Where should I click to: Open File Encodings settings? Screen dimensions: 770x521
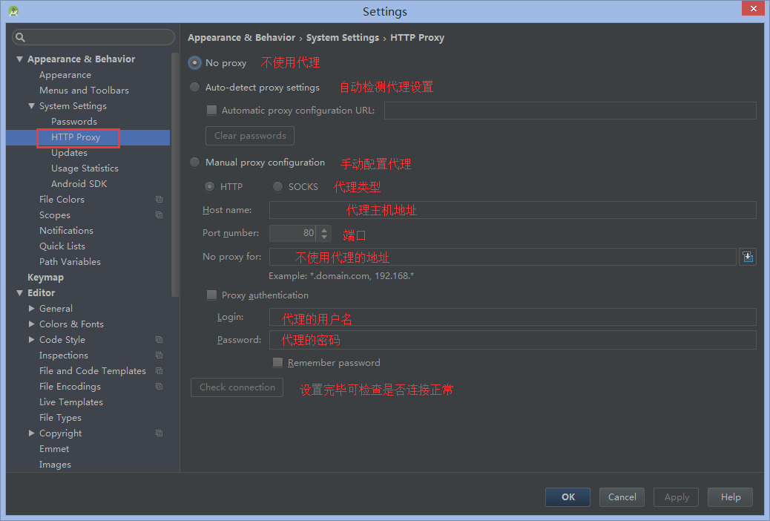(x=70, y=387)
